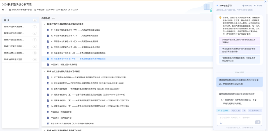Open 第5章 古典主义造园 in 目录 sidebar

click(x=20, y=53)
